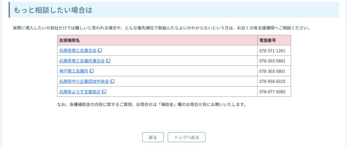Open the 兵庫県中小企業団体中央会 link
The height and width of the screenshot is (147, 347).
coord(84,81)
